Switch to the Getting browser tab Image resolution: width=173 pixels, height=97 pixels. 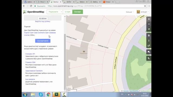click(95, 2)
